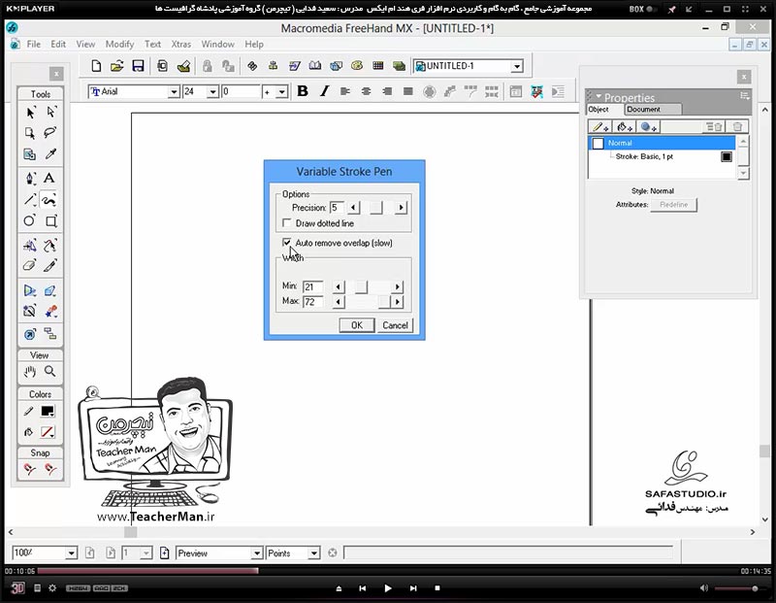
Task: Open the Preview mode dropdown
Action: coord(256,553)
